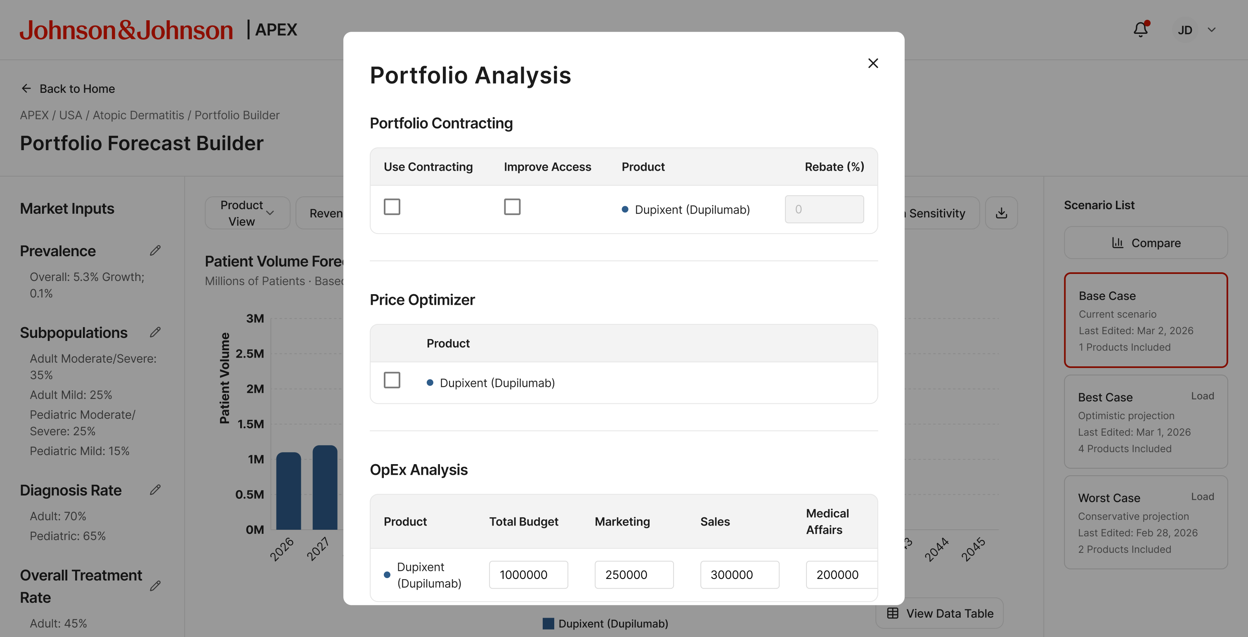Click the 'Adult: 70%' diagnosis rate text
This screenshot has height=637, width=1248.
click(x=58, y=517)
